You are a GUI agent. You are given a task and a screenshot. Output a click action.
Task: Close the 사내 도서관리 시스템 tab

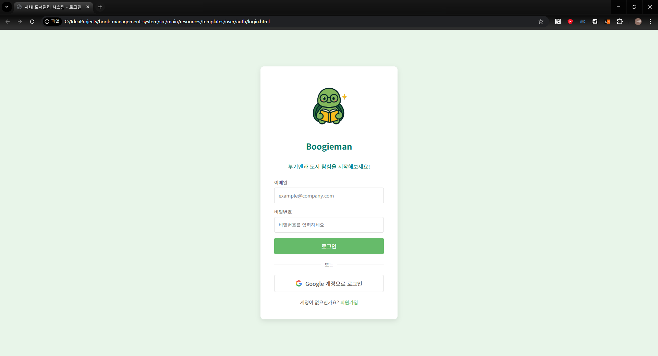pyautogui.click(x=88, y=7)
